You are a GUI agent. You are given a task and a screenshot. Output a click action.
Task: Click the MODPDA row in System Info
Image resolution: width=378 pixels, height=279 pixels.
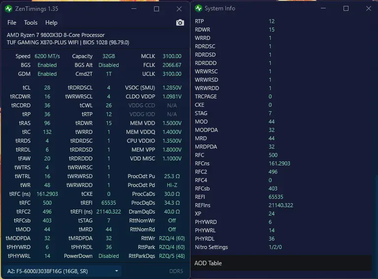(x=282, y=130)
